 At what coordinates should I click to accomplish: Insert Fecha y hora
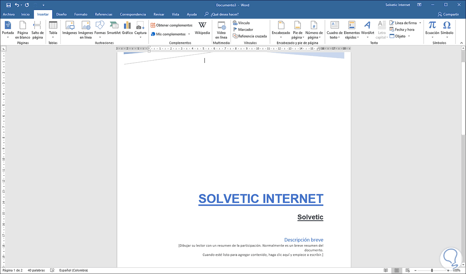point(402,30)
